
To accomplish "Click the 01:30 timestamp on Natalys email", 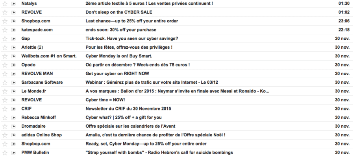I will (x=344, y=4).
